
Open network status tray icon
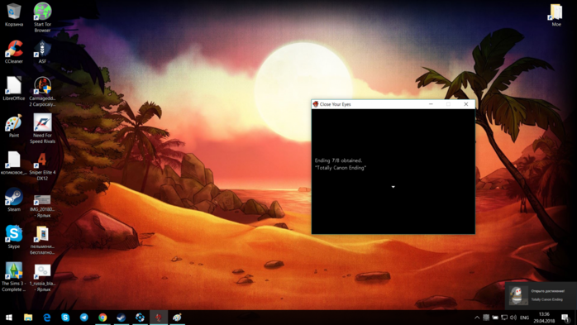[x=504, y=318]
